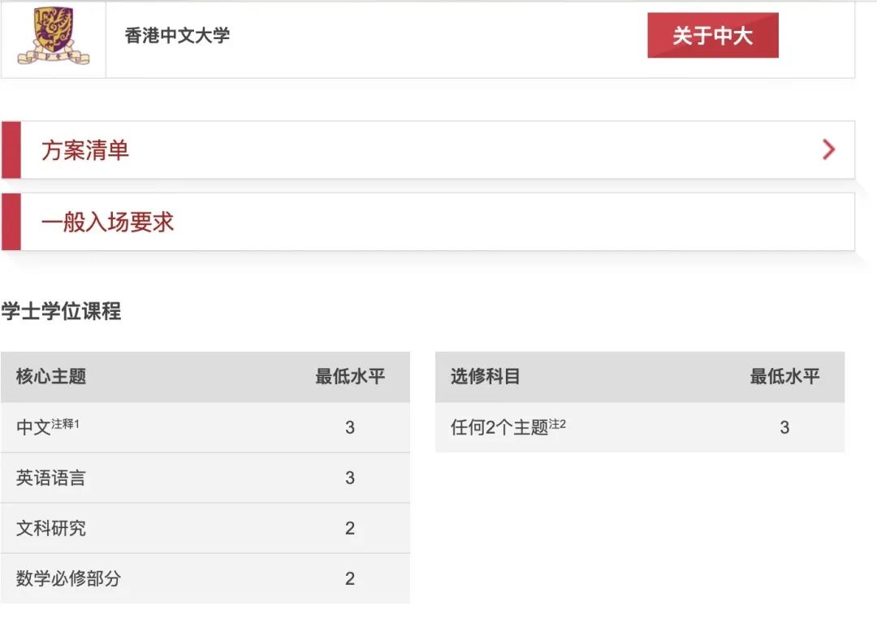Select the 文科研究 subject row
The image size is (877, 619).
point(205,528)
